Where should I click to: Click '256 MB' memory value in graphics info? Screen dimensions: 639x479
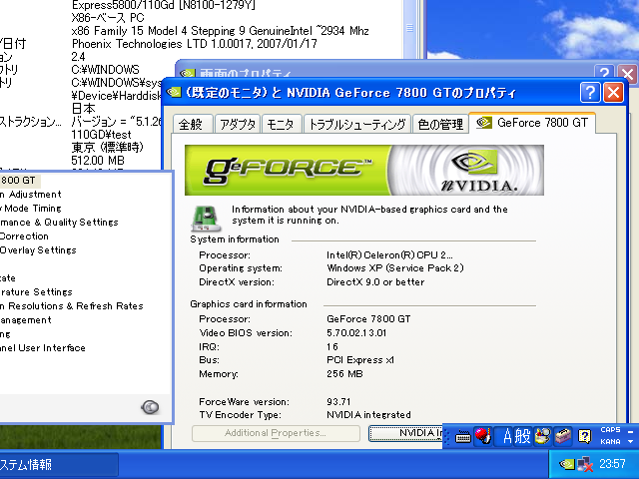[x=344, y=374]
